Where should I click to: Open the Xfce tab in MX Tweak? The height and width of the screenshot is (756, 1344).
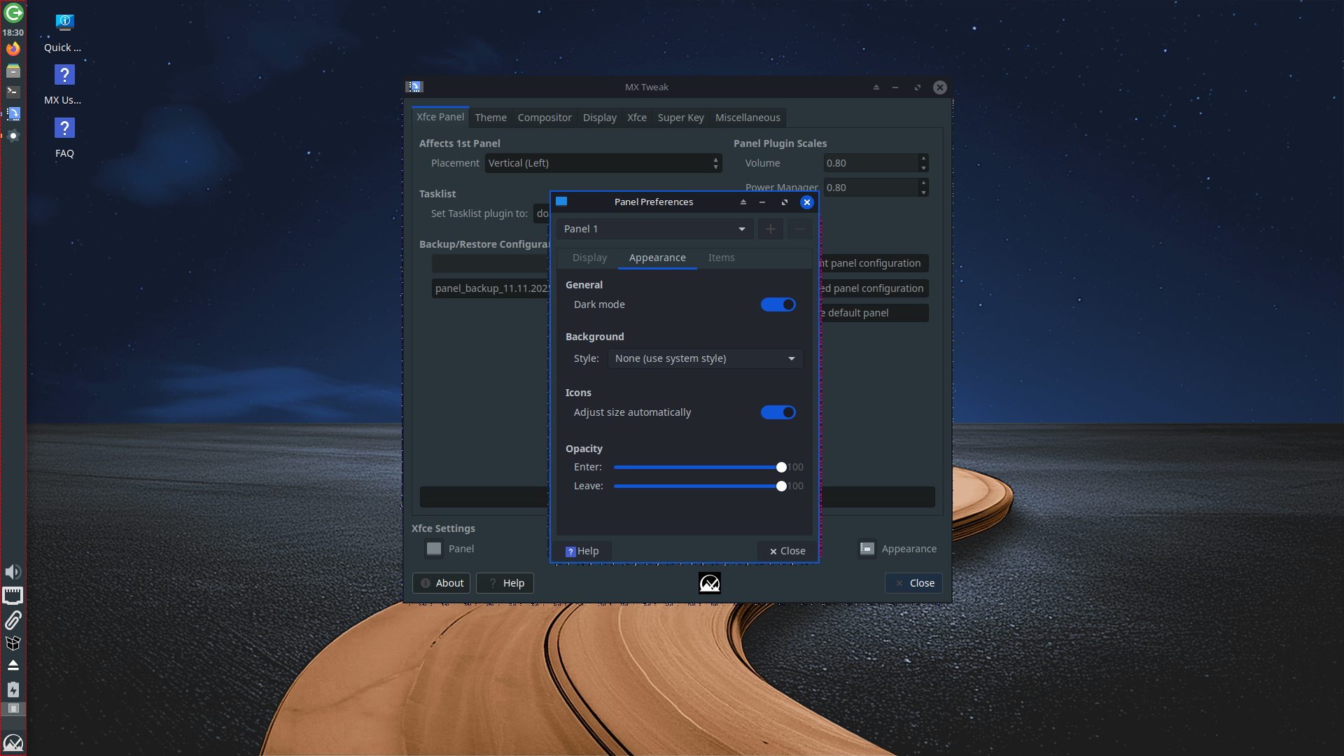[x=636, y=118]
